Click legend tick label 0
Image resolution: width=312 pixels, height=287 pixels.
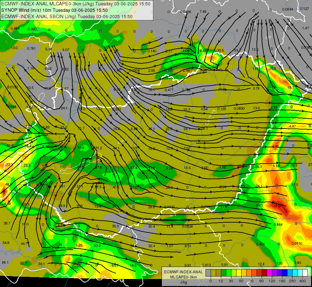[211, 281]
